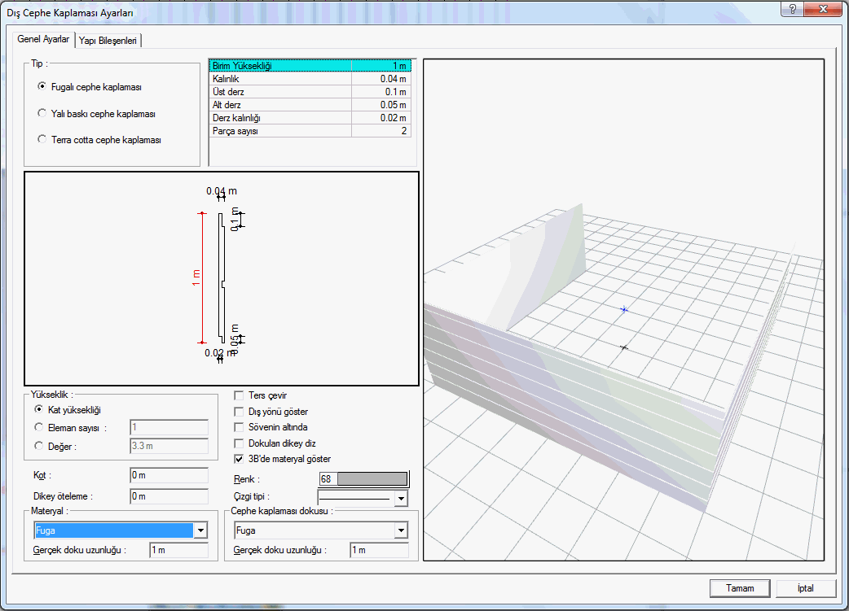Enable Dokuları dikey diz checkbox
Image resolution: width=849 pixels, height=611 pixels.
pyautogui.click(x=239, y=443)
